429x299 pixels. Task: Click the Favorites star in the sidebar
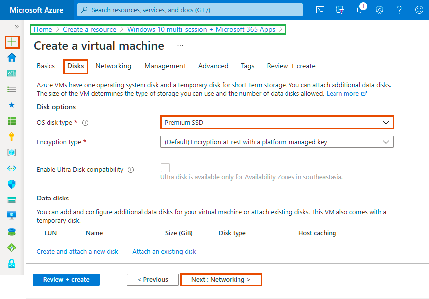[12, 105]
